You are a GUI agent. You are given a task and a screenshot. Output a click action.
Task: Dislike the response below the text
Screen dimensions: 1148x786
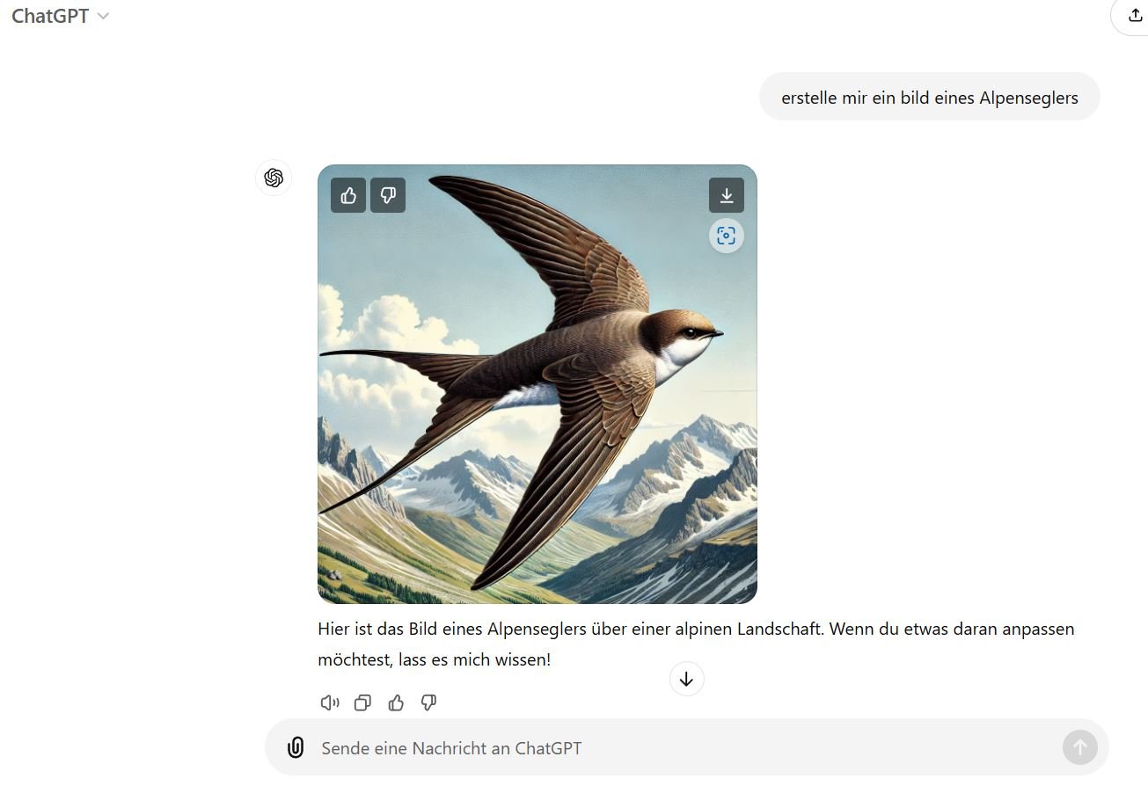coord(429,702)
